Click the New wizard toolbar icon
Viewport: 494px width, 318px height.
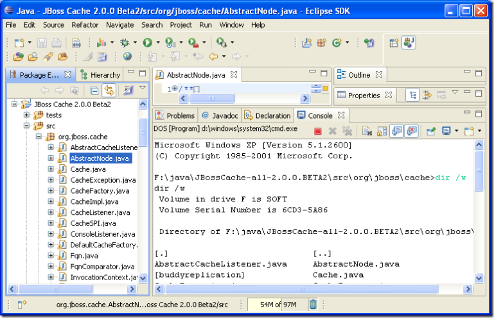pyautogui.click(x=19, y=42)
